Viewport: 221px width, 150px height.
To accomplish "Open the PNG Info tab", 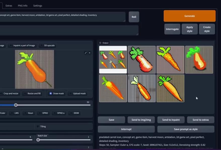I will pyautogui.click(x=23, y=6).
